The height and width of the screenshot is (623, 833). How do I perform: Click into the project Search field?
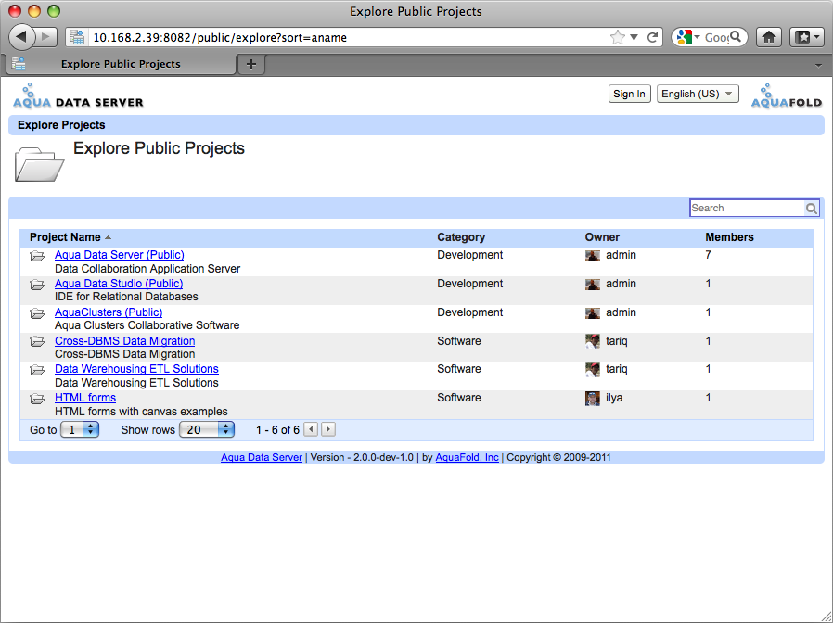tap(748, 209)
